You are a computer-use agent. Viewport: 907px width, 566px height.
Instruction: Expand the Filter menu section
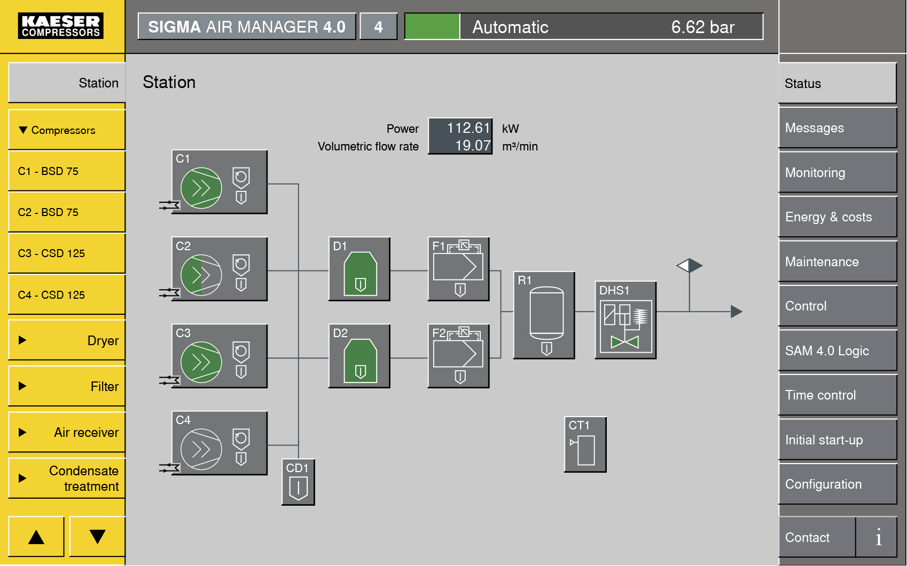click(x=66, y=386)
